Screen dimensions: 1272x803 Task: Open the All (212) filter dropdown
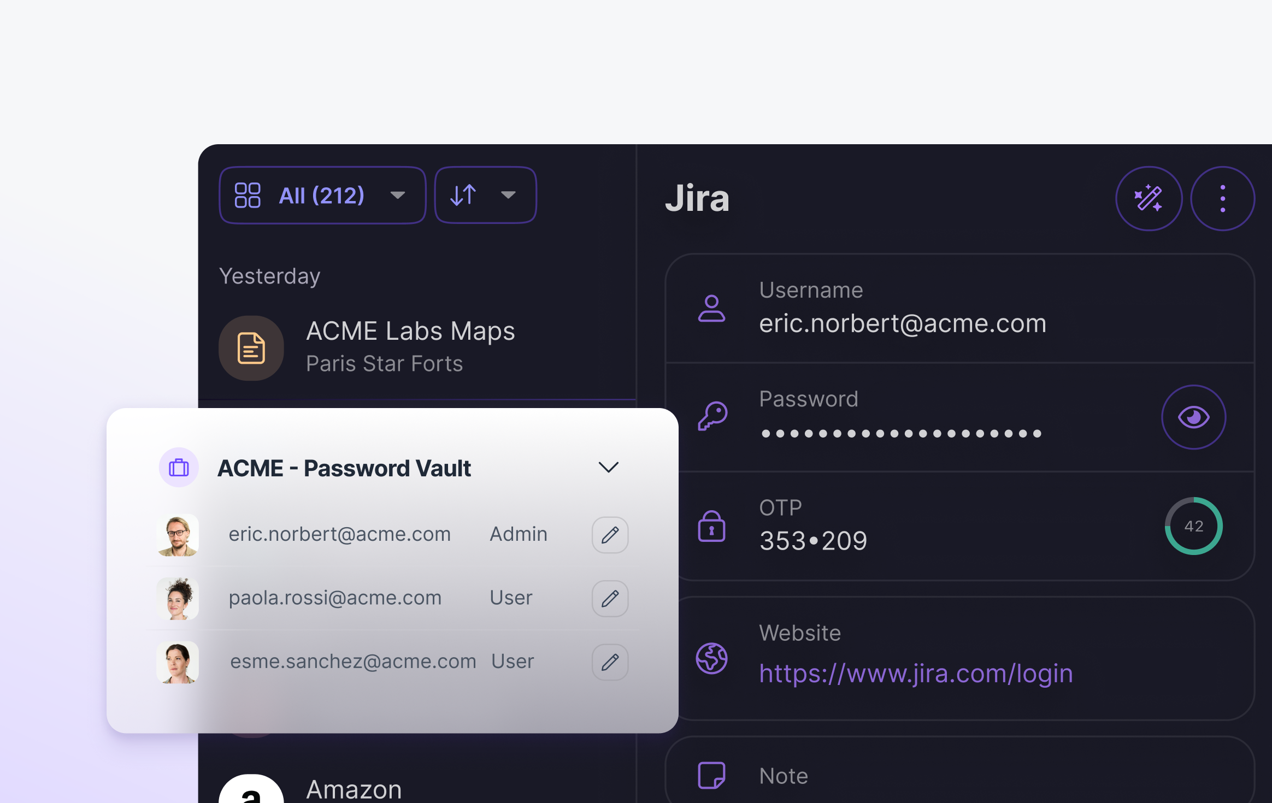click(x=322, y=195)
